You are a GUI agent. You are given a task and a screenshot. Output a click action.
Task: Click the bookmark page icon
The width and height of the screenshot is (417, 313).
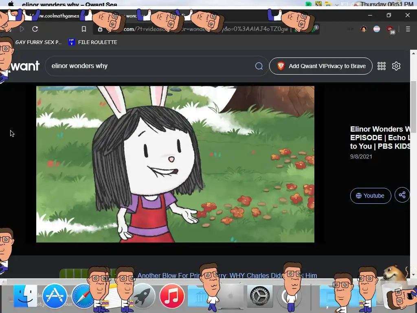coord(84,29)
